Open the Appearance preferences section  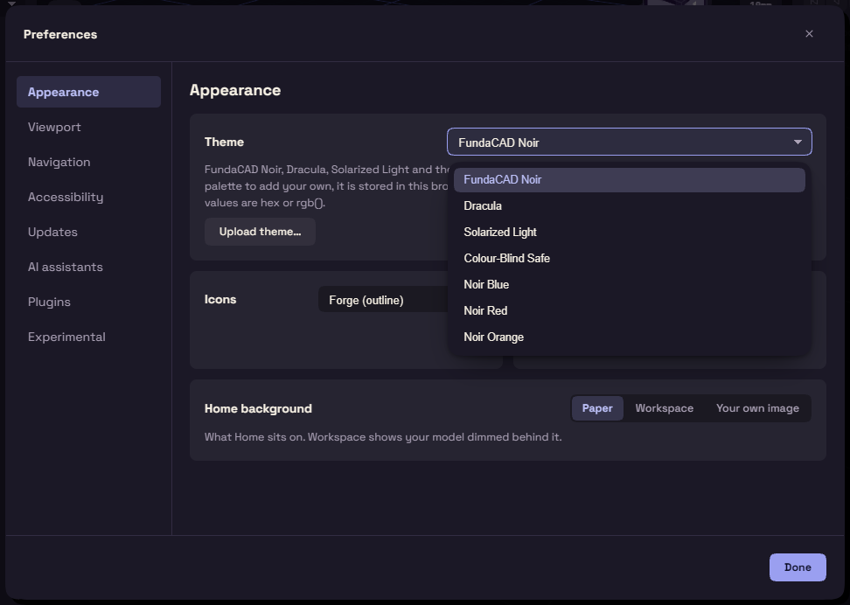pyautogui.click(x=88, y=92)
